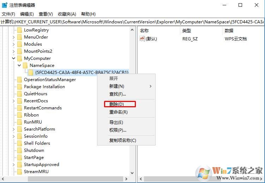Screen dimensions: 265x183
Task: Click the Modules folder icon
Action: 20,44
